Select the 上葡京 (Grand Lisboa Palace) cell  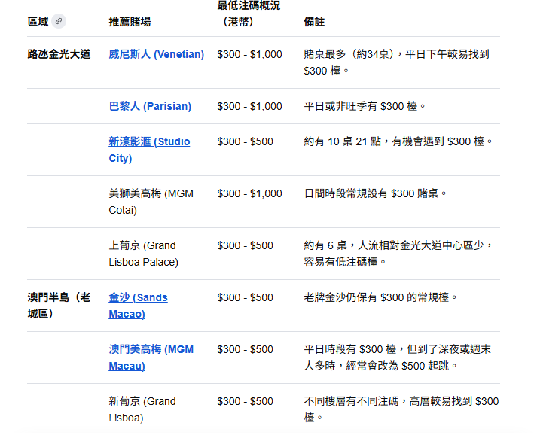(144, 254)
